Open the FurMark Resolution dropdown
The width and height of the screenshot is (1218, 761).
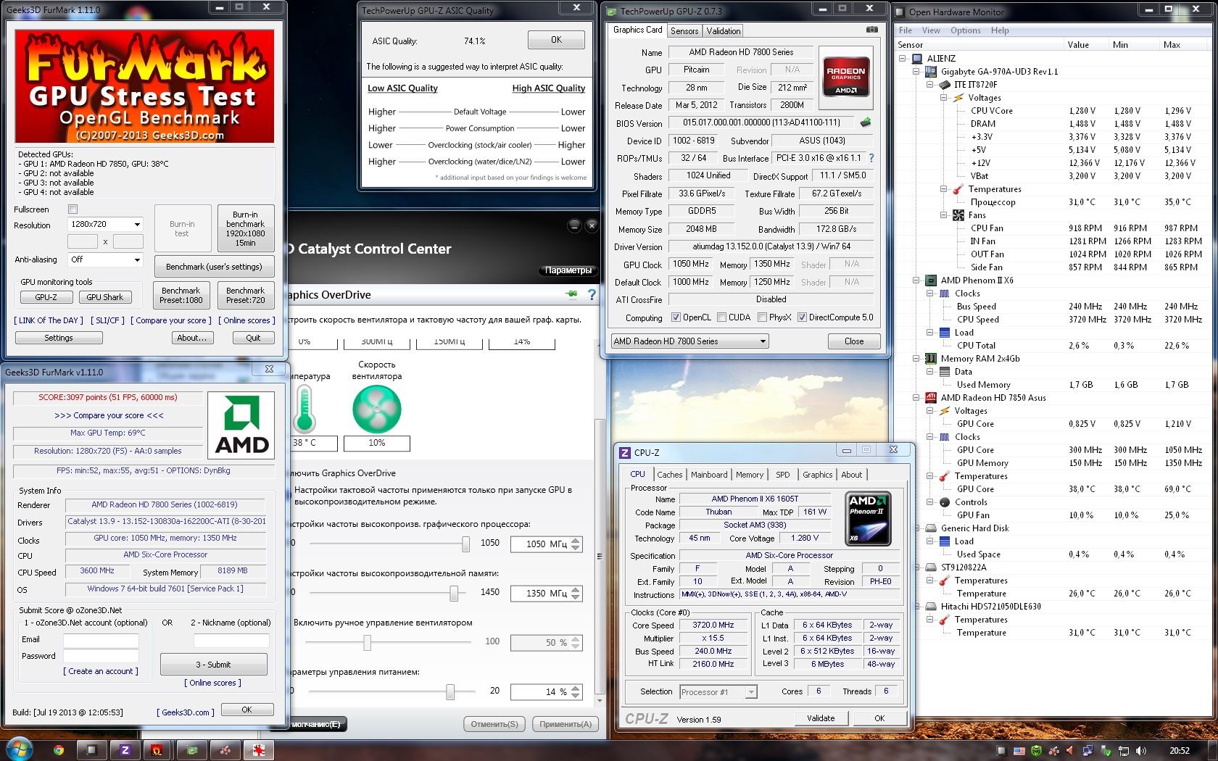[x=105, y=225]
